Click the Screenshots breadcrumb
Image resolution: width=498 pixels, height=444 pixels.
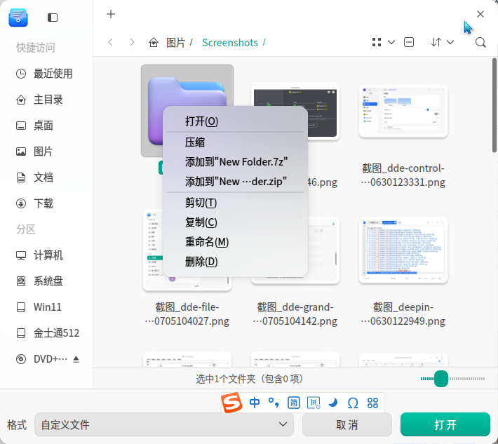pyautogui.click(x=230, y=43)
